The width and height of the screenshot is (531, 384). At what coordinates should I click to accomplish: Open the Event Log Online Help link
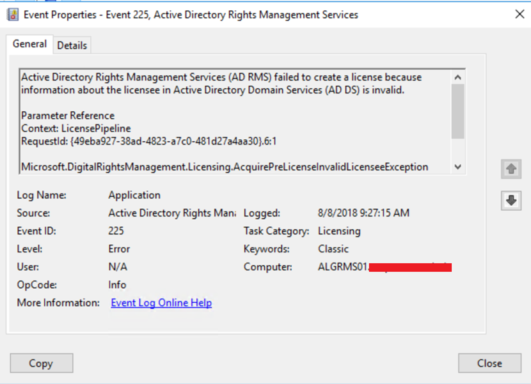161,302
